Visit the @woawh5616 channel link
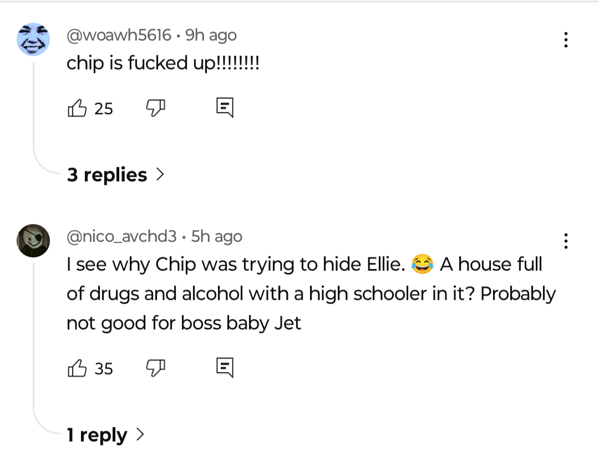 coord(119,35)
